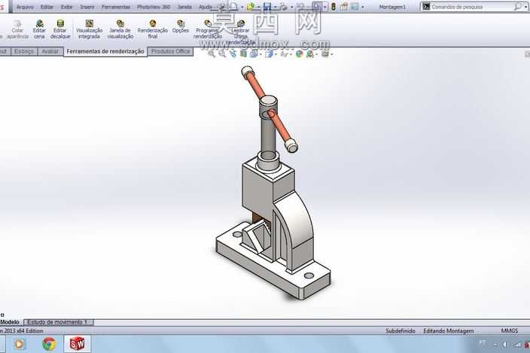The height and width of the screenshot is (353, 530).
Task: Expand the New document dropdown arrow
Action: click(242, 7)
